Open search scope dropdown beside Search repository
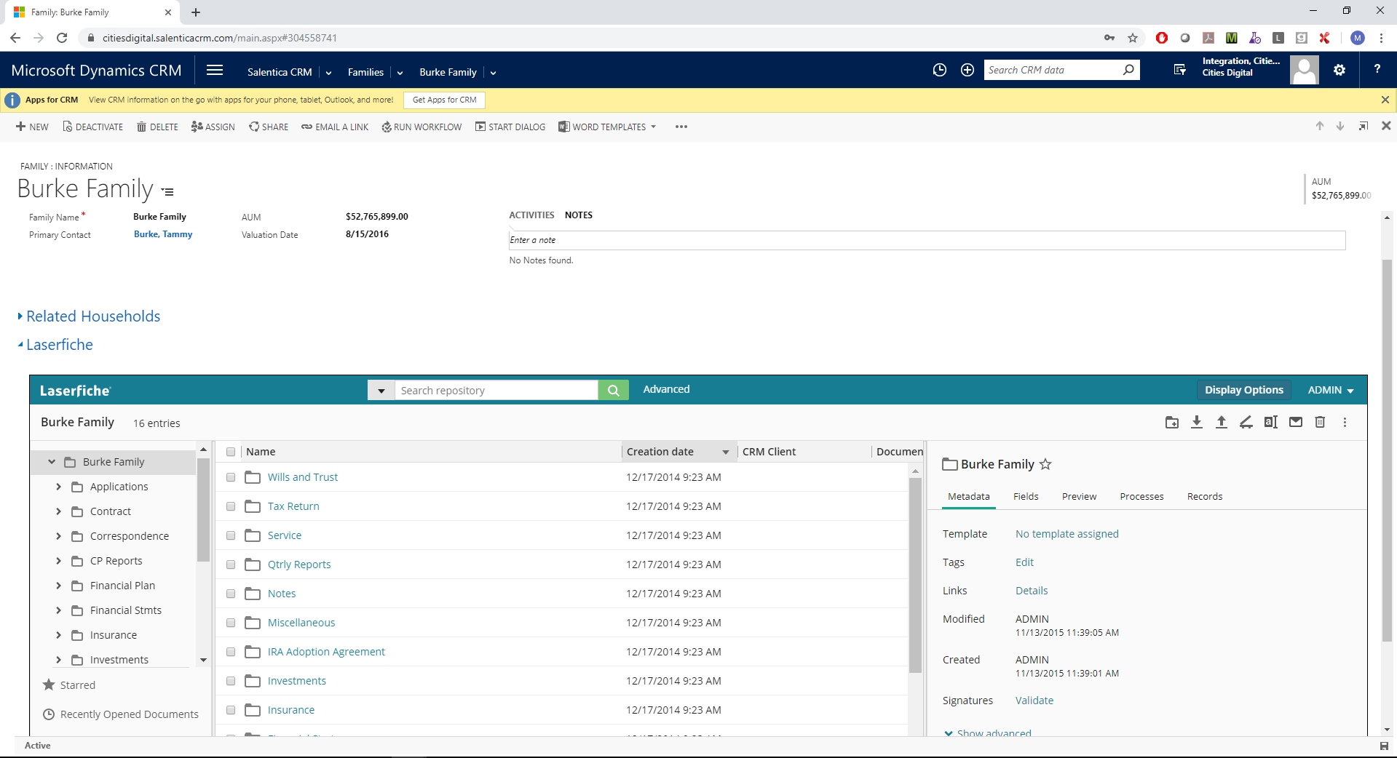 (x=381, y=391)
